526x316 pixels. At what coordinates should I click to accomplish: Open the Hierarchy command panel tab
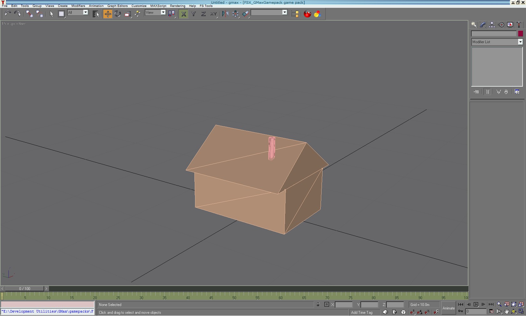coord(492,25)
